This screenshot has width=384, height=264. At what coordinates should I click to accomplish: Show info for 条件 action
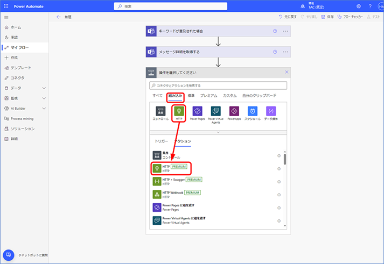pyautogui.click(x=279, y=156)
